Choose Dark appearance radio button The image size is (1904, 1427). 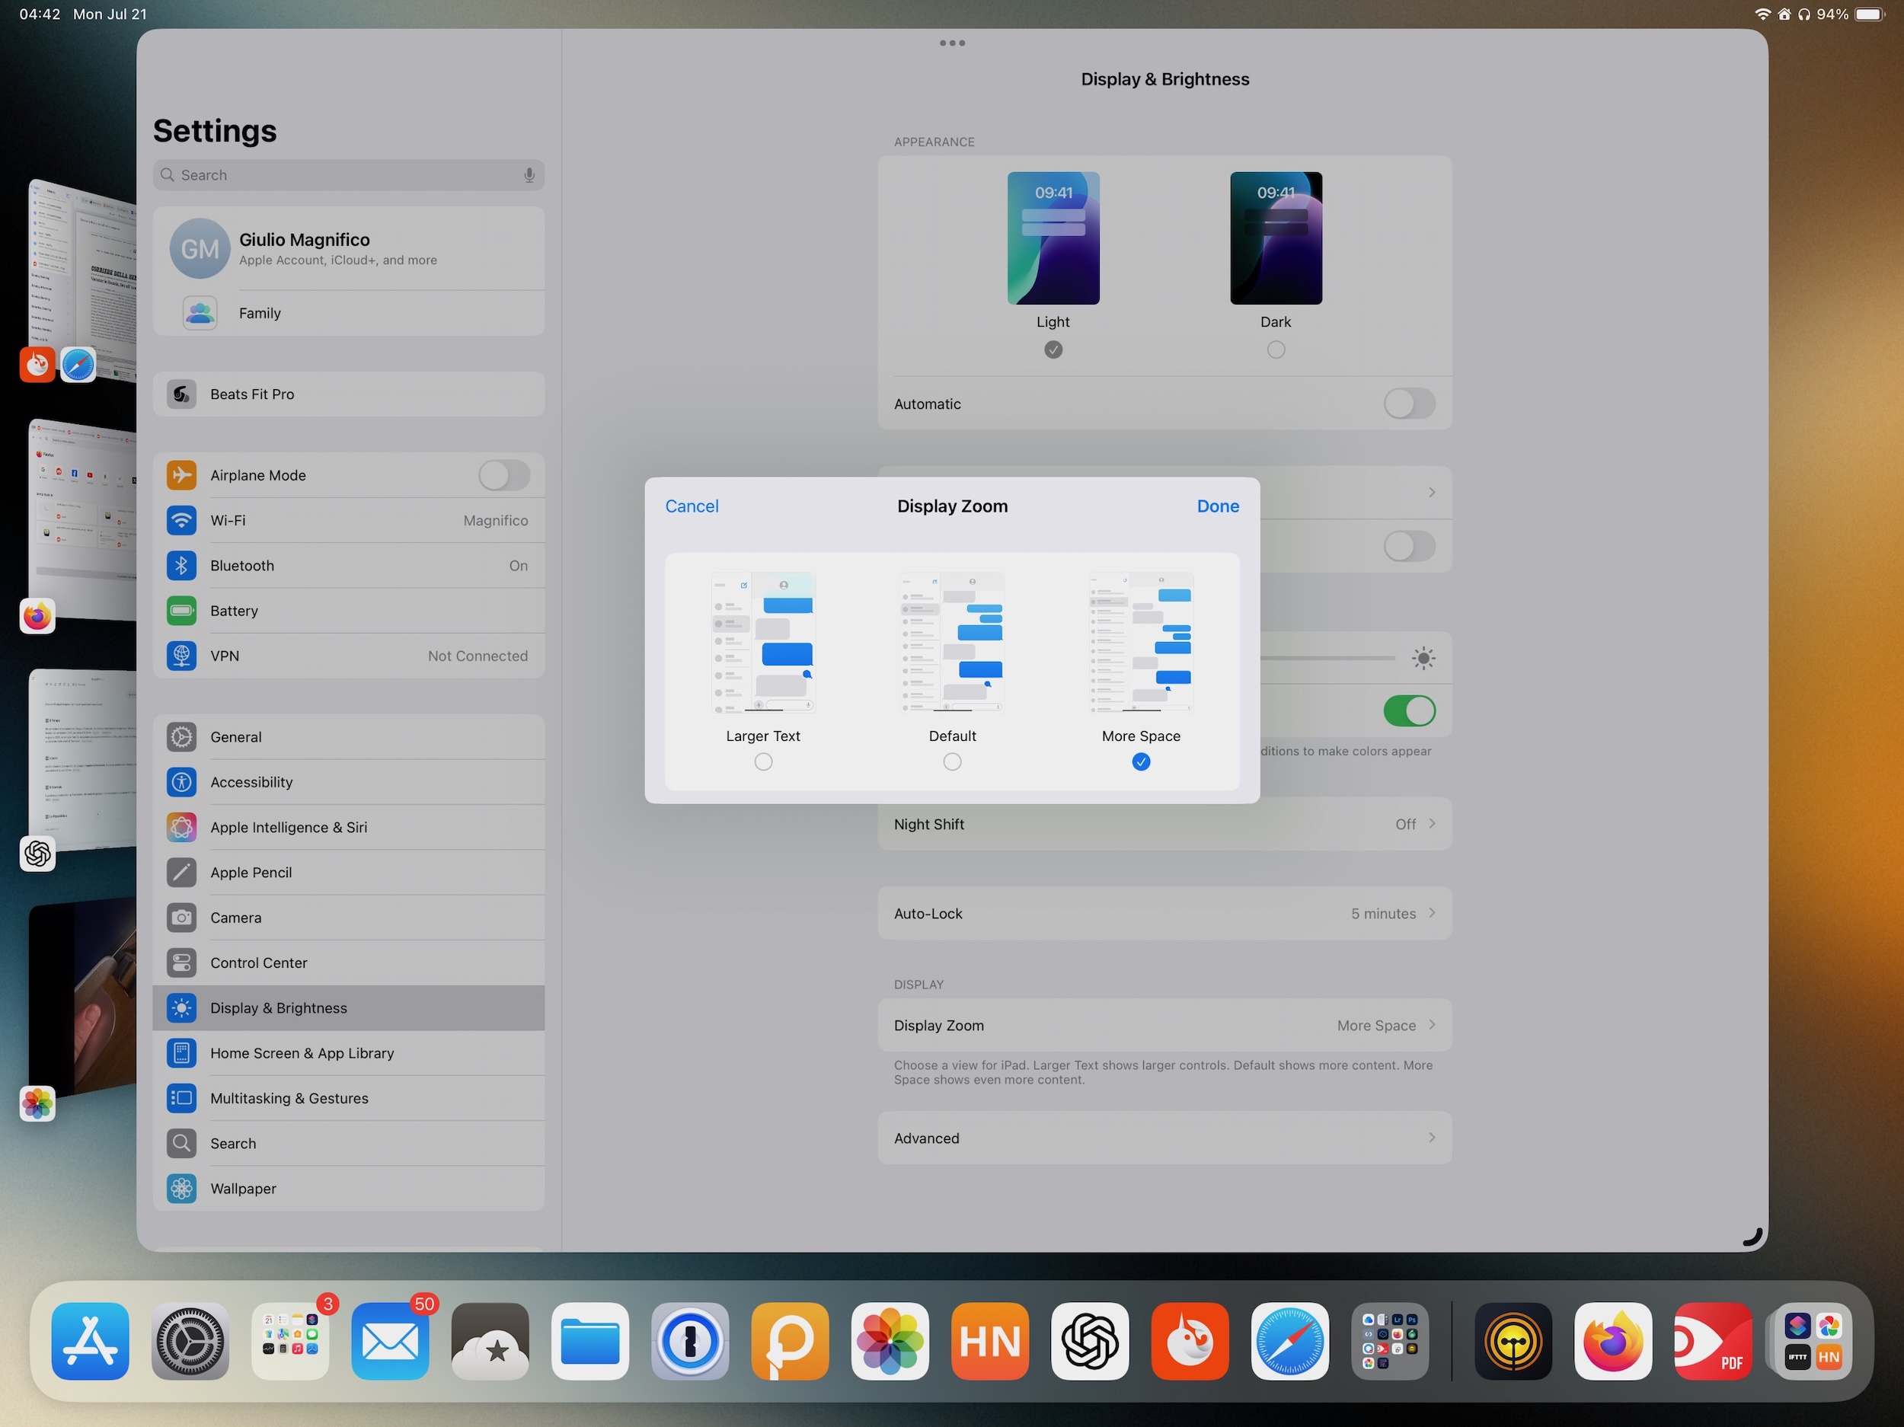pos(1276,350)
